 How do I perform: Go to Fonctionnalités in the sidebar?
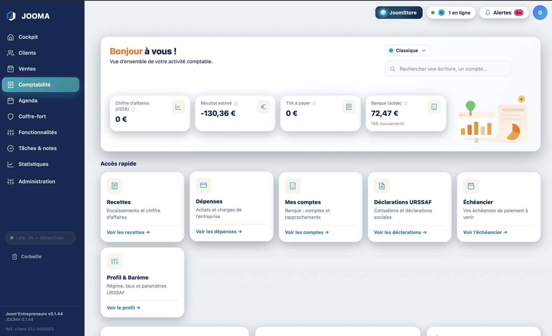tap(41, 132)
